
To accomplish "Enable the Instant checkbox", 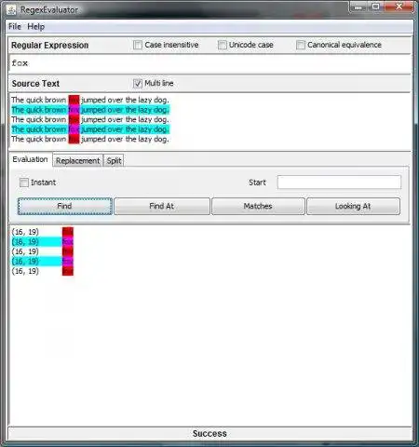I will click(24, 183).
